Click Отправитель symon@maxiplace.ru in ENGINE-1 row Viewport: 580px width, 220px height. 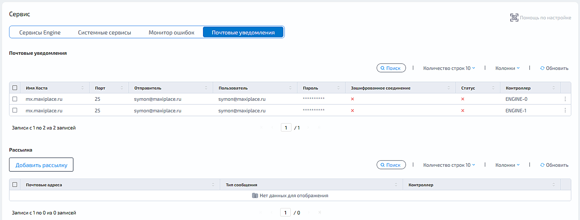tap(158, 111)
